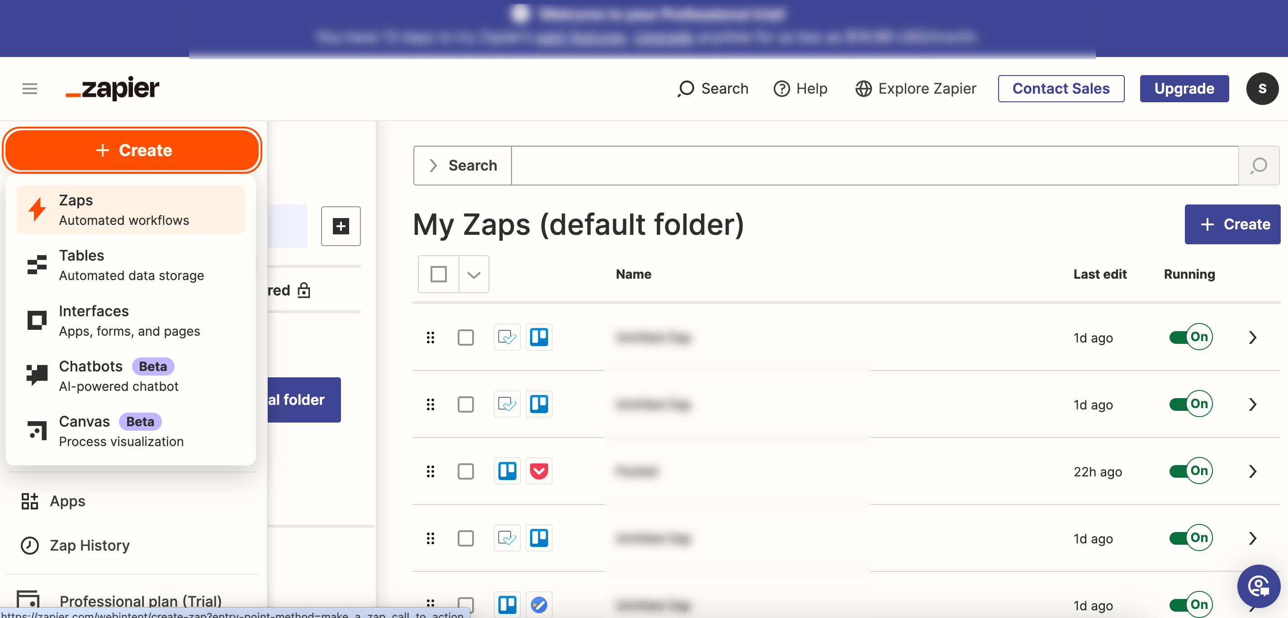Click the hamburger menu icon
1288x618 pixels.
pos(29,89)
